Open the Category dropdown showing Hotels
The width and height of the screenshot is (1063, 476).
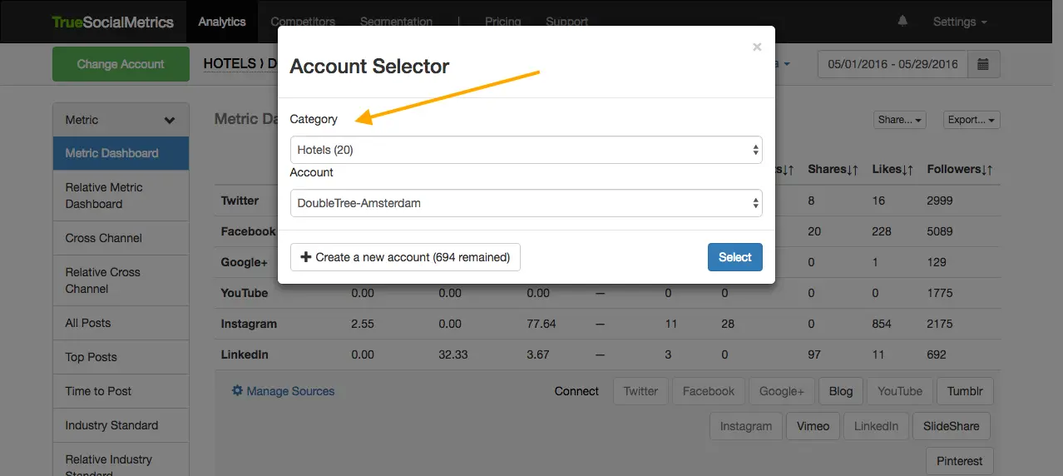click(x=526, y=150)
